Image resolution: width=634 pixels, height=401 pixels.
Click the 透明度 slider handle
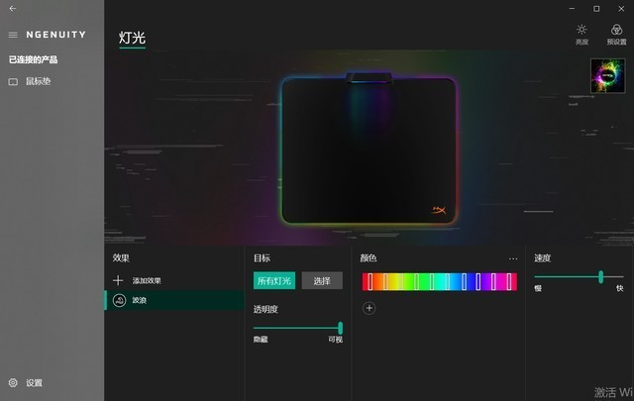tap(340, 328)
